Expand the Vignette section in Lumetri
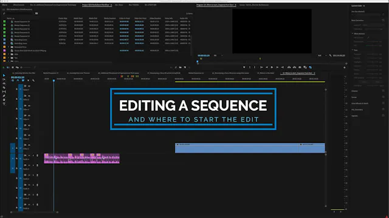 click(354, 116)
